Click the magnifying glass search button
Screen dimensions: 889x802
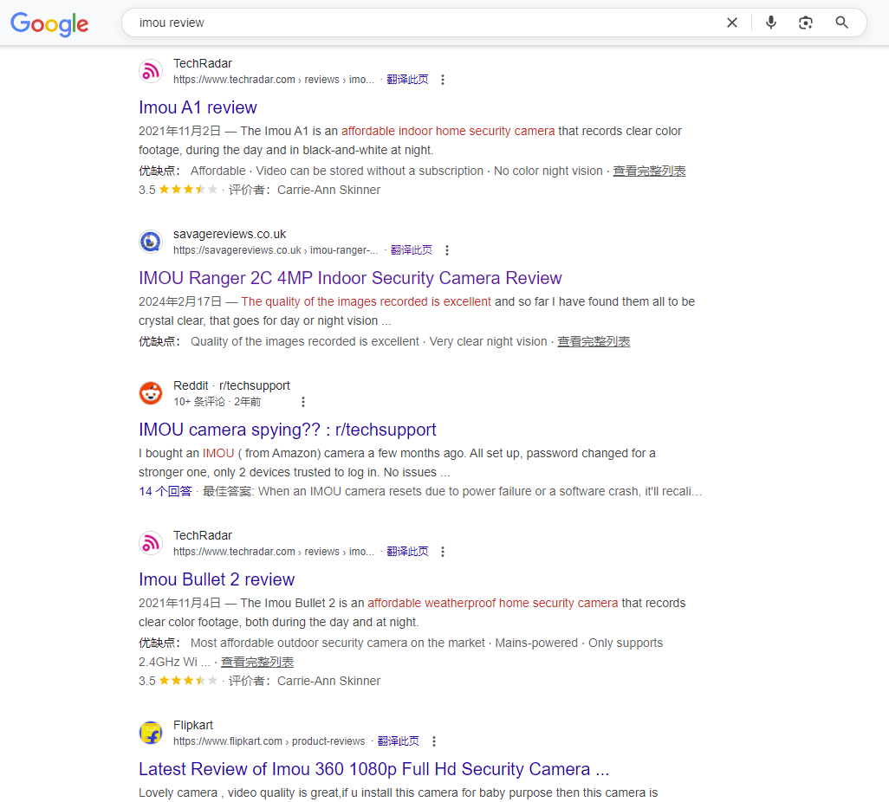[842, 23]
